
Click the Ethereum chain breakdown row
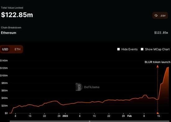(84, 33)
